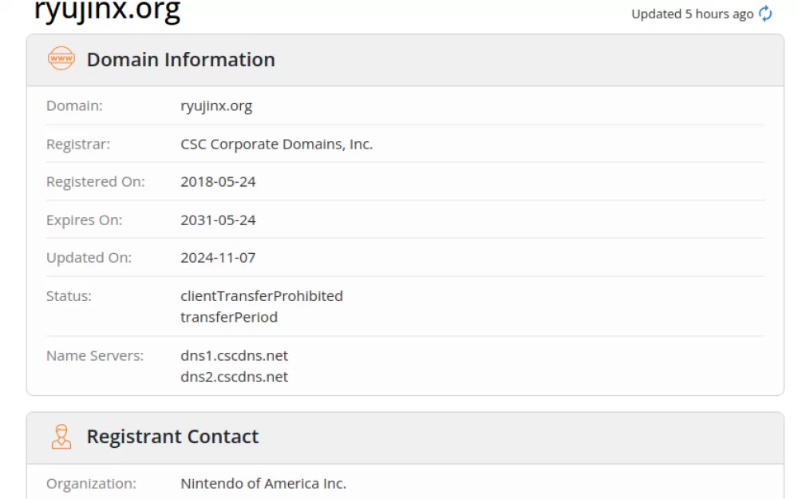Click the 2031-05-24 expiry date

coord(218,220)
